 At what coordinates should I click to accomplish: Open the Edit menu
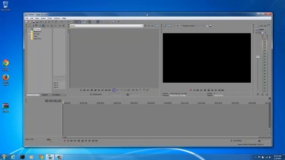[x=32, y=18]
